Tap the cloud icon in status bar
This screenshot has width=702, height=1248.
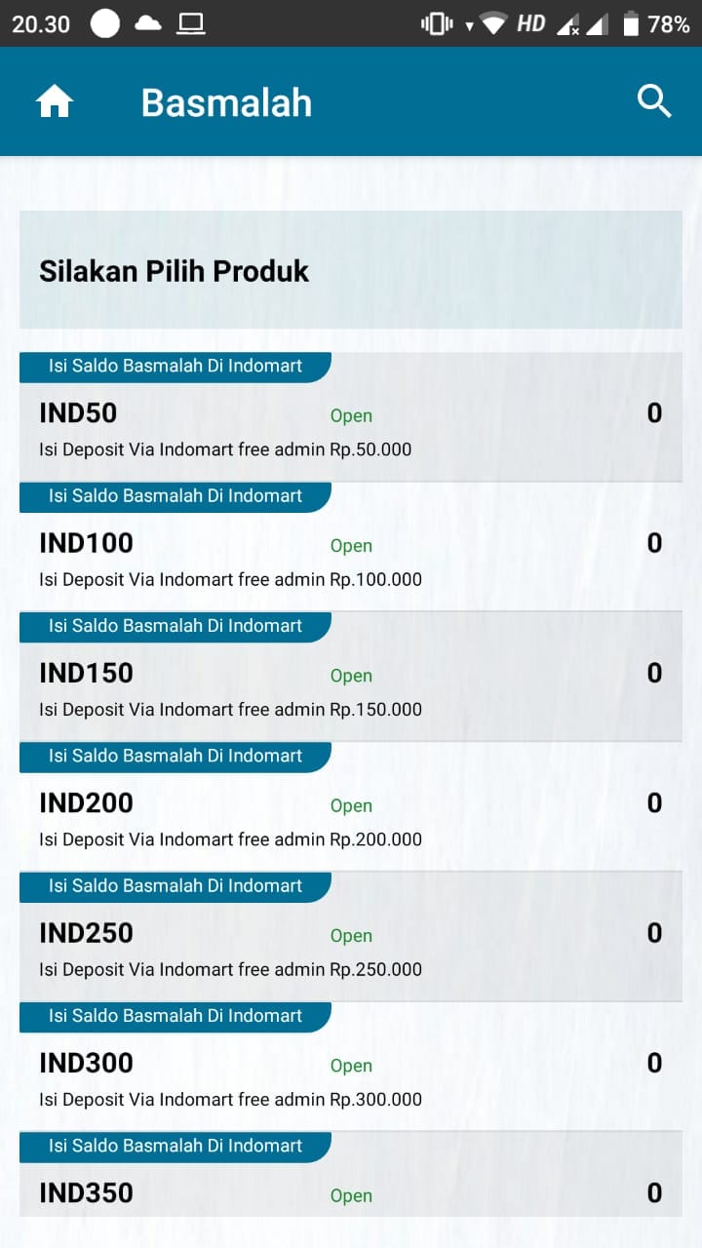(148, 23)
